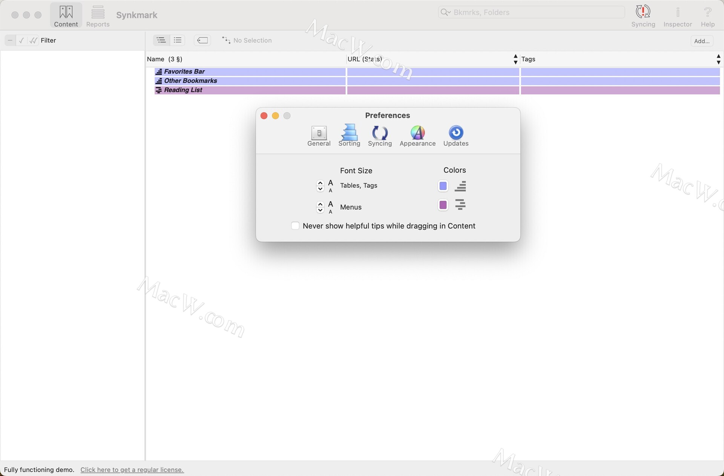The image size is (724, 476).
Task: Click the double checkmark filter button
Action: pyautogui.click(x=33, y=40)
